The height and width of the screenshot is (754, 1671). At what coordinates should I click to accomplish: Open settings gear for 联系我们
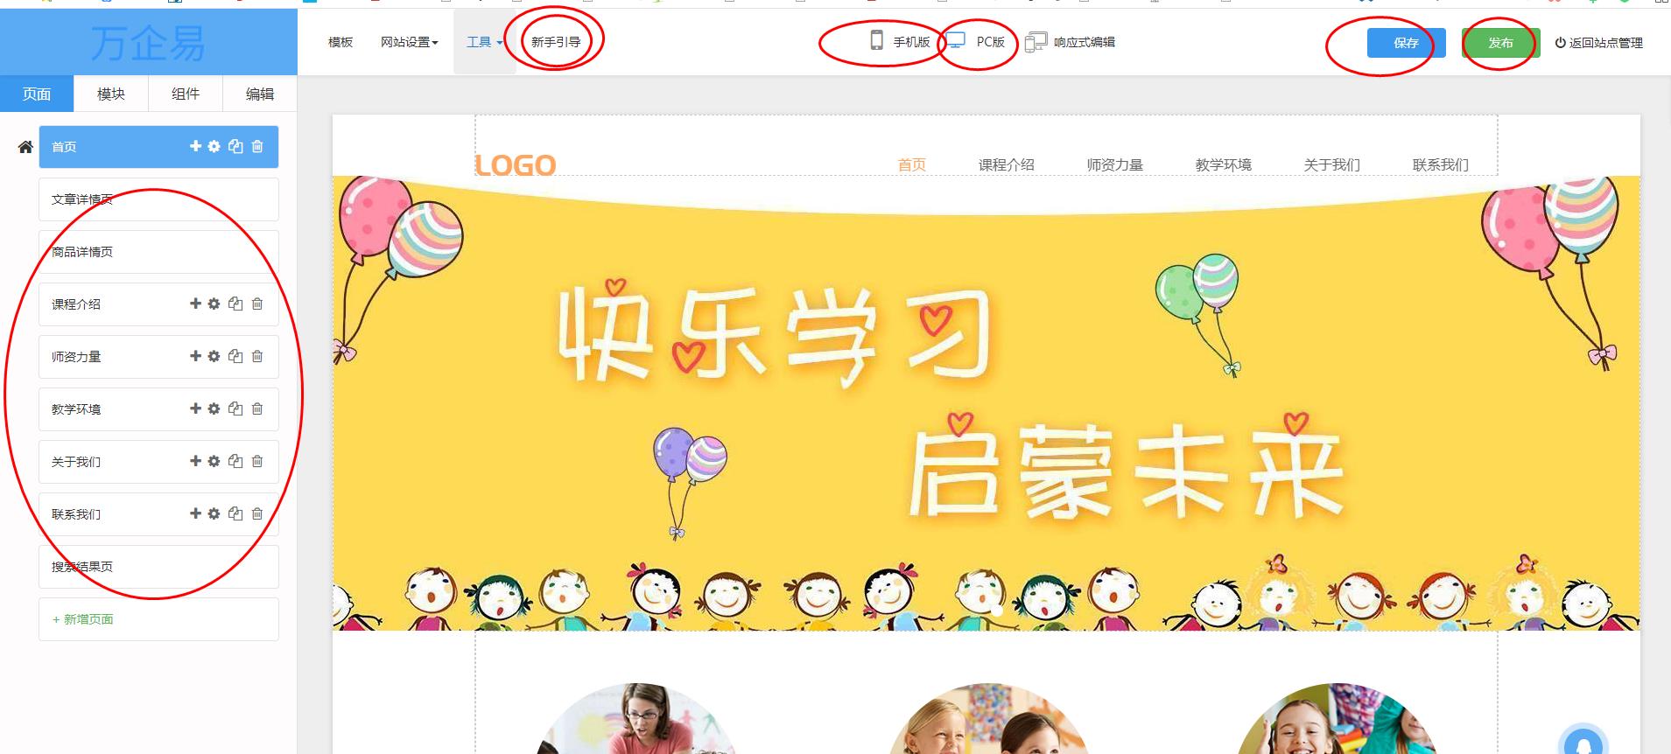click(214, 513)
